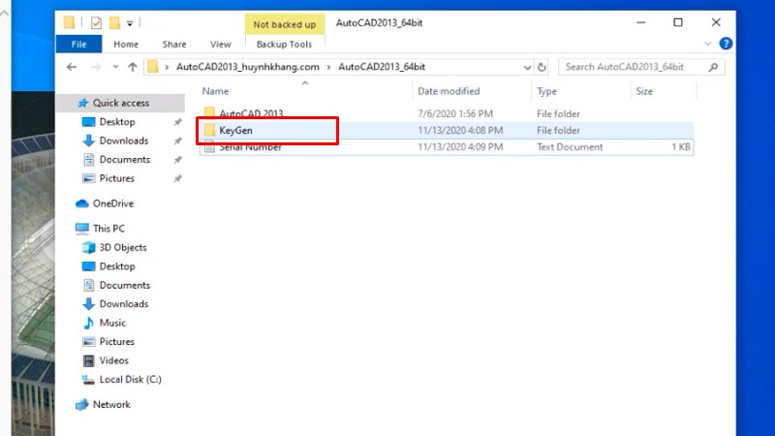775x436 pixels.
Task: Open Customize Quick Access Toolbar dropdown
Action: click(x=130, y=22)
